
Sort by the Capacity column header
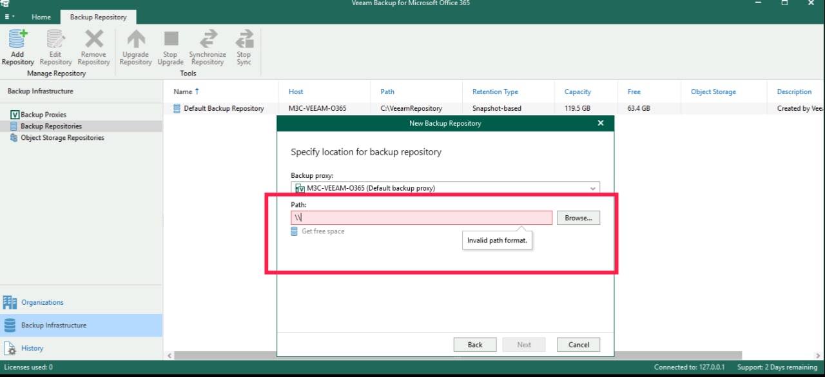tap(577, 92)
